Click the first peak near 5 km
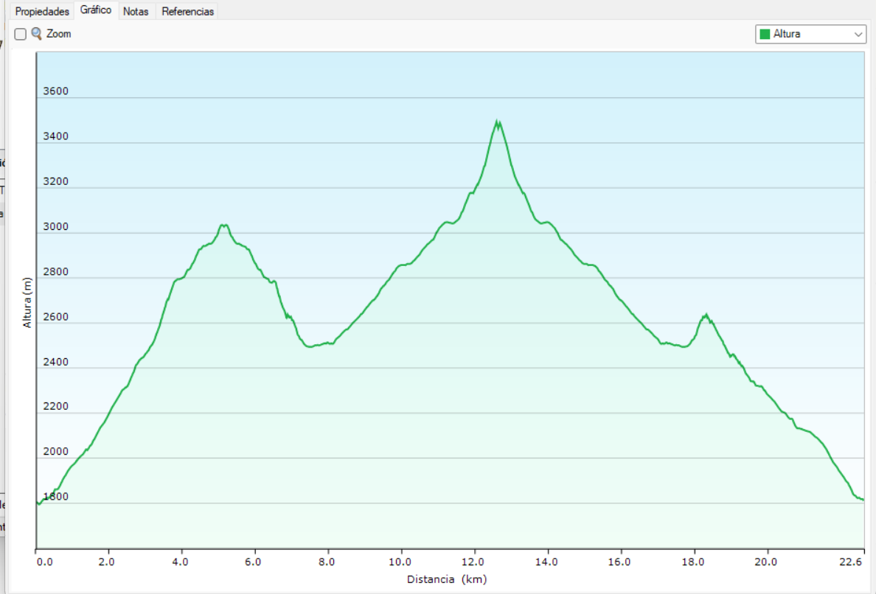 (x=224, y=226)
